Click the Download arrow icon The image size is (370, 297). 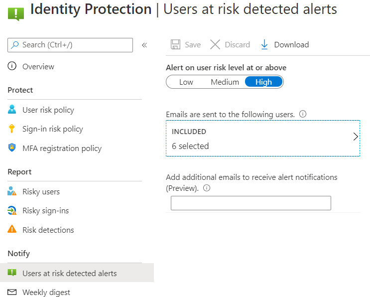click(264, 44)
